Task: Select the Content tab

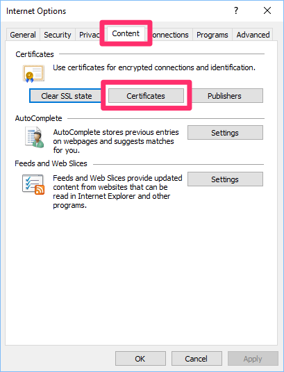Action: 126,33
